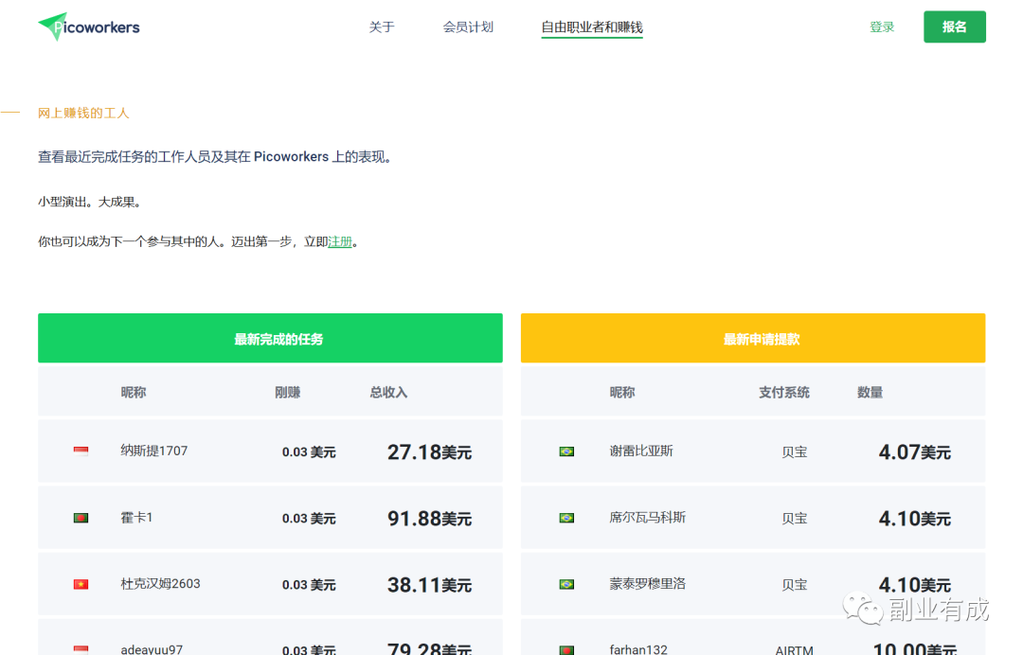
Task: Select the 自由职业者和赚钱 tab
Action: [591, 27]
